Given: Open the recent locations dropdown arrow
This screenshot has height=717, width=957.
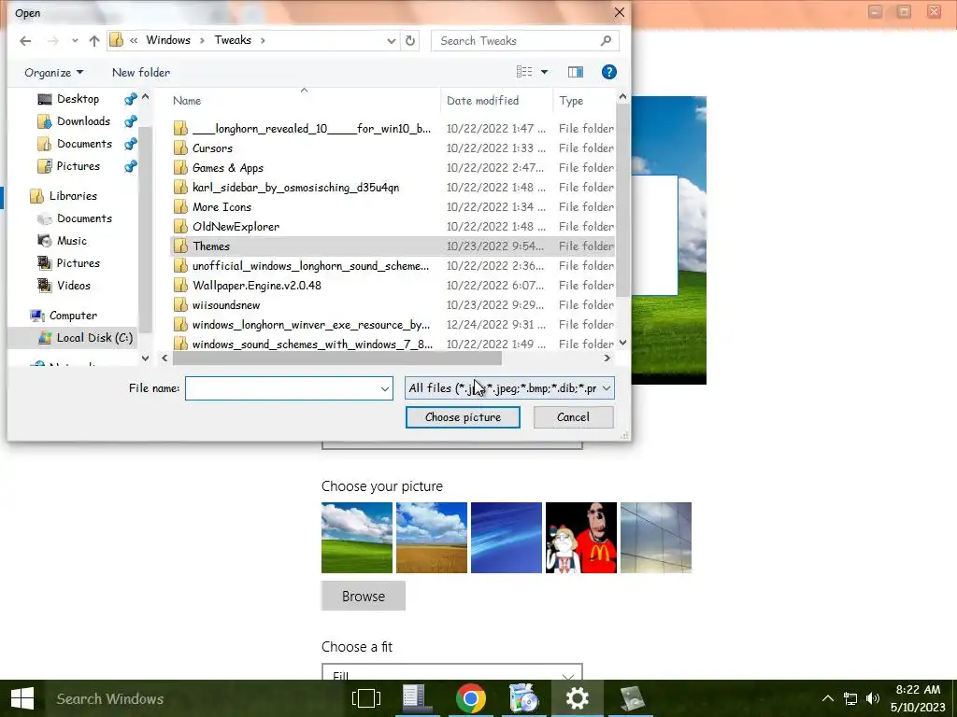Looking at the screenshot, I should point(75,41).
